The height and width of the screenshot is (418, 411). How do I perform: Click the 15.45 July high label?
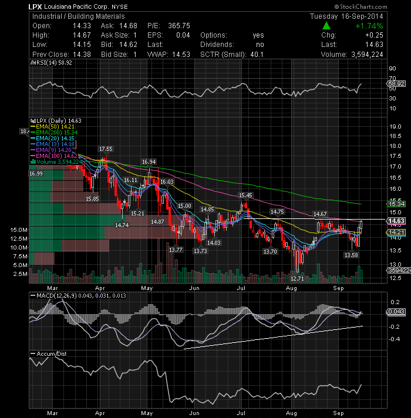click(x=245, y=195)
